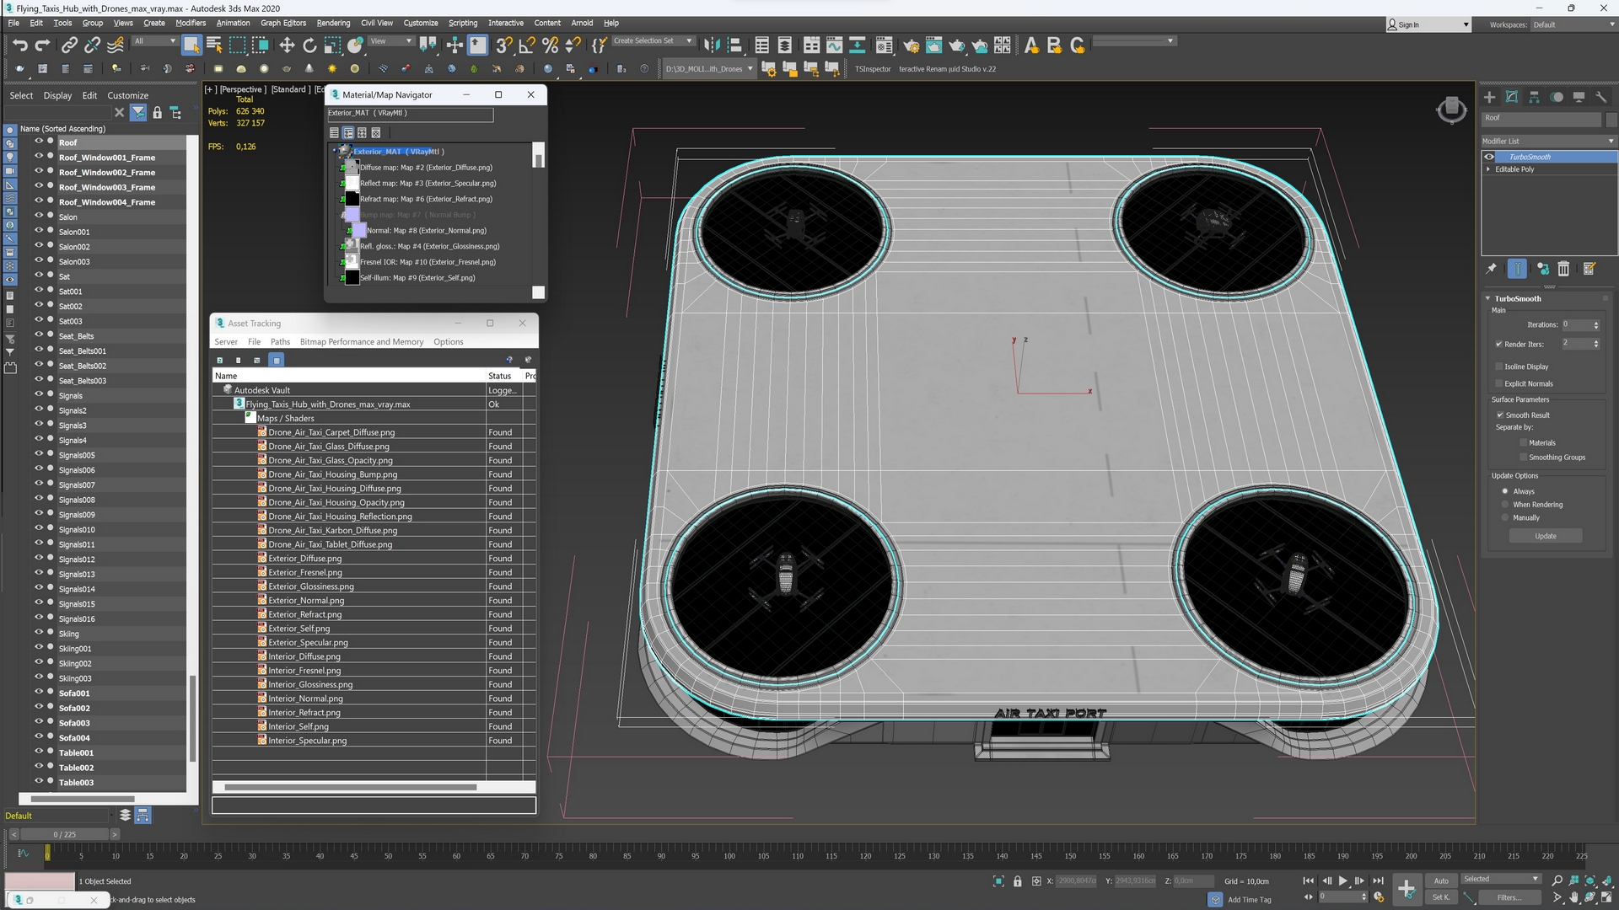Click the Mirror tool icon
This screenshot has height=910, width=1619.
pos(712,45)
